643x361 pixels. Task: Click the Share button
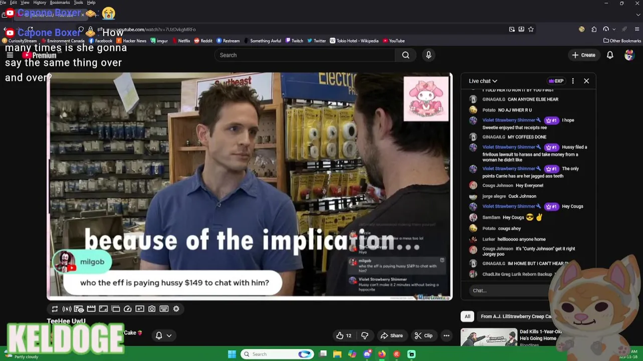point(391,335)
